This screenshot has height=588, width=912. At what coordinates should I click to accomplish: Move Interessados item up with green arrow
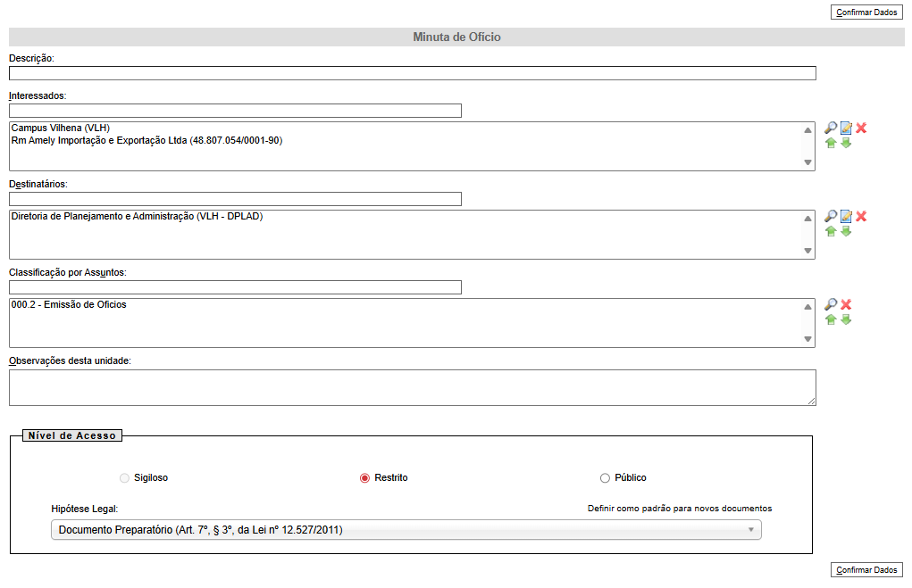coord(831,143)
